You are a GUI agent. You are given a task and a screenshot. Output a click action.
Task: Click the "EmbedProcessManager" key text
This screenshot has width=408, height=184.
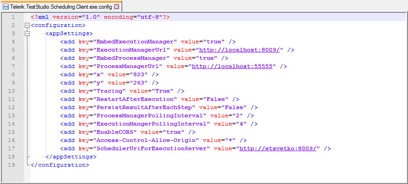coord(131,58)
